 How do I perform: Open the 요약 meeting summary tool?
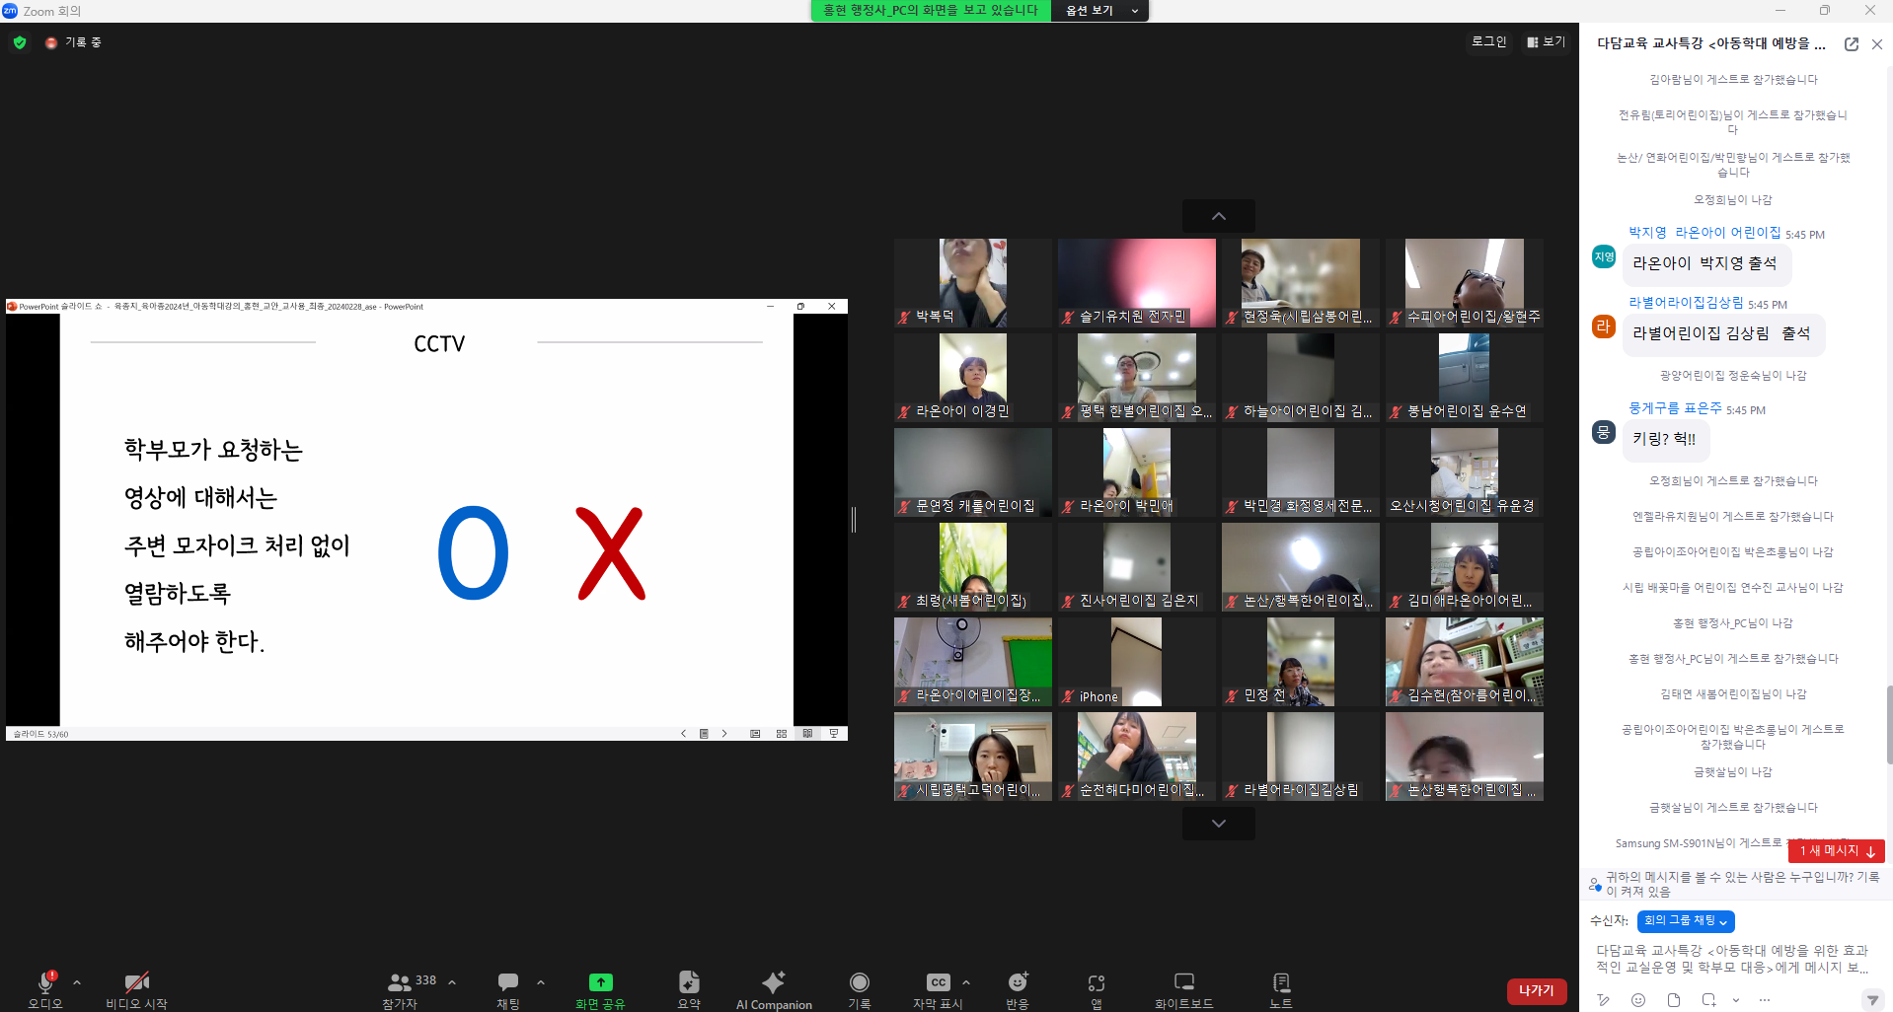coord(689,988)
